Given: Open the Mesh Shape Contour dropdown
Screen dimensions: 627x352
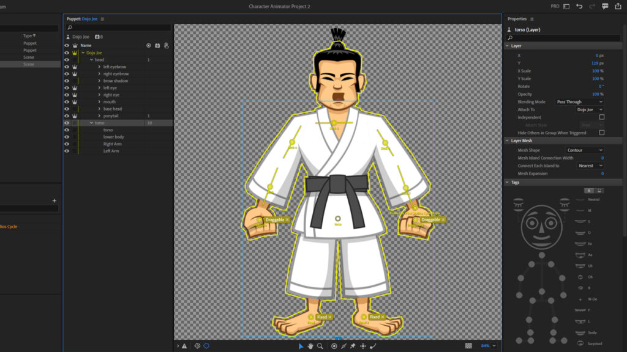Looking at the screenshot, I should pyautogui.click(x=584, y=150).
